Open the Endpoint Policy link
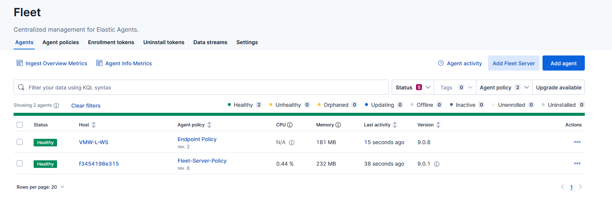This screenshot has height=209, width=612. [x=197, y=139]
